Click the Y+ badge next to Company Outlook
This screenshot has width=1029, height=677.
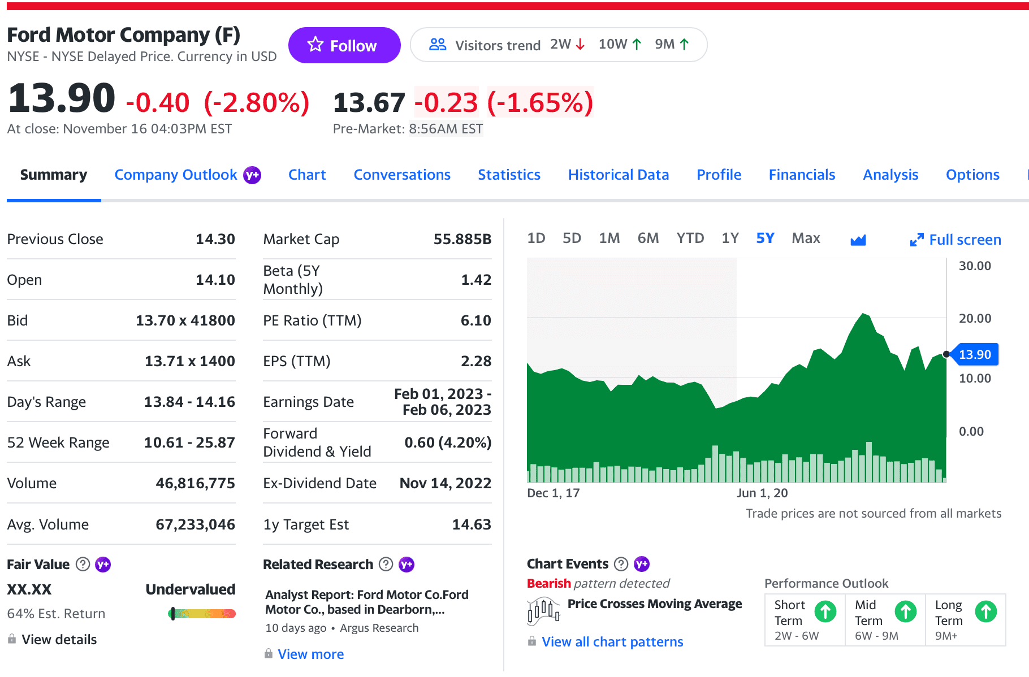(x=252, y=175)
